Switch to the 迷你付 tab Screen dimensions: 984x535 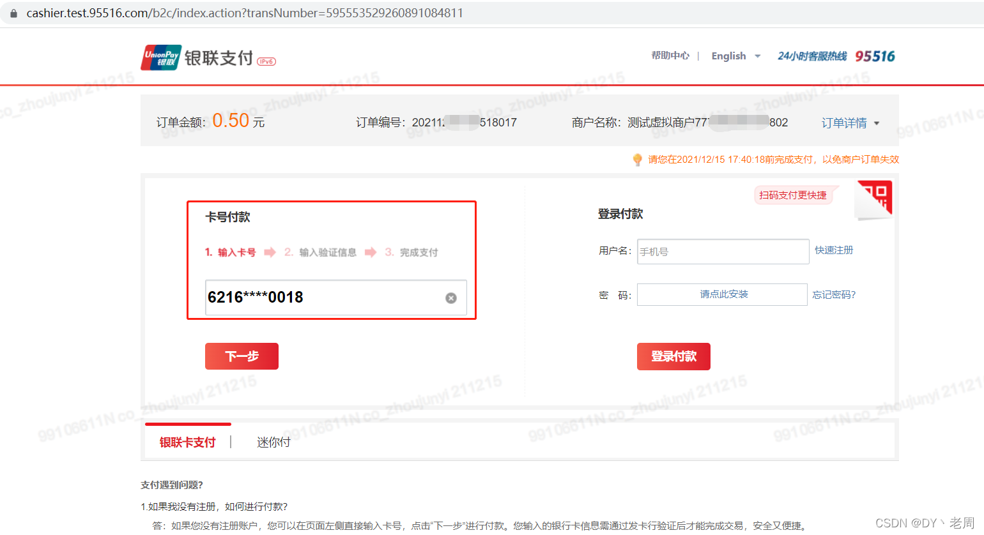point(273,442)
